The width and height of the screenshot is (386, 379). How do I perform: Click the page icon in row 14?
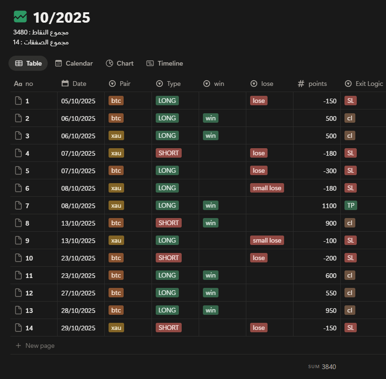(18, 328)
